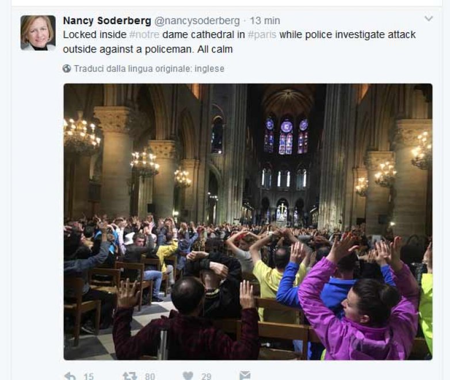Open Nancy Soderberg's profile avatar photo
Viewport: 450px width, 380px height.
(38, 33)
